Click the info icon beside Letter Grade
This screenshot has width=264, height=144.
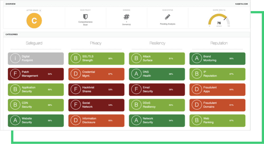tap(40, 10)
